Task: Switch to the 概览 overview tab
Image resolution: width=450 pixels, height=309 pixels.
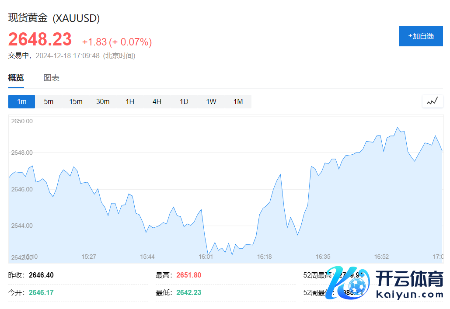Action: (x=16, y=78)
